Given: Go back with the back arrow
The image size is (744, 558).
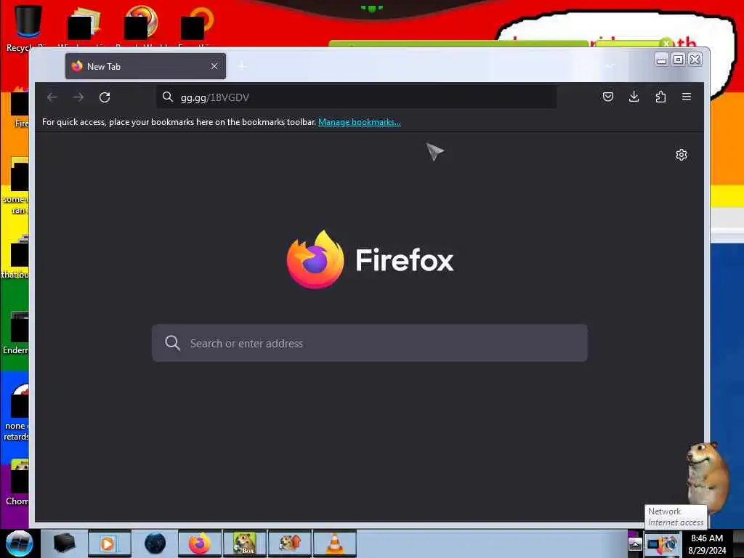Looking at the screenshot, I should [52, 97].
